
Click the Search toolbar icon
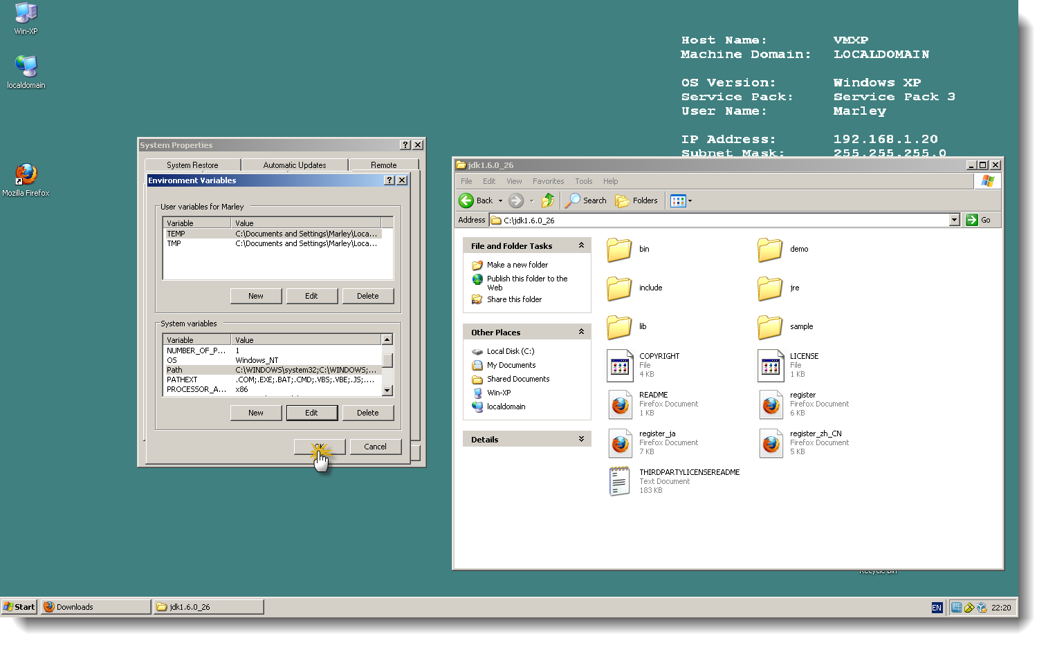585,200
